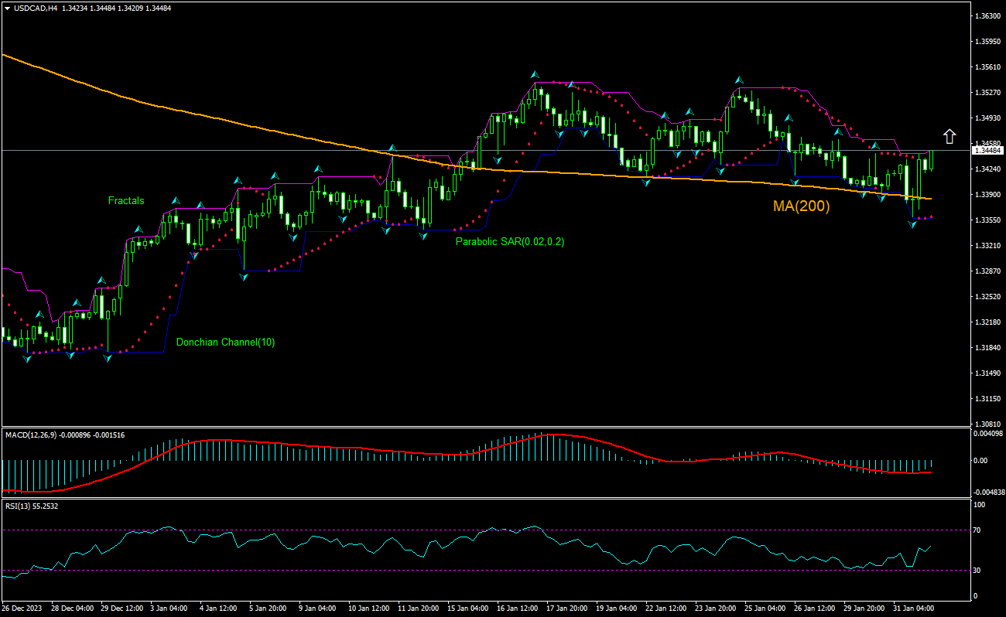The height and width of the screenshot is (617, 1006).
Task: Select the last candlestick on the chart
Action: 932,159
